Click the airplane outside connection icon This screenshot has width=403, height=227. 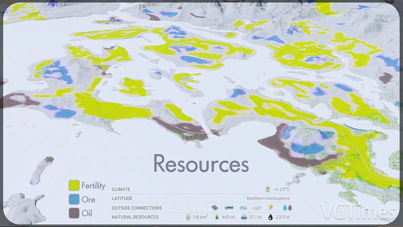click(257, 208)
